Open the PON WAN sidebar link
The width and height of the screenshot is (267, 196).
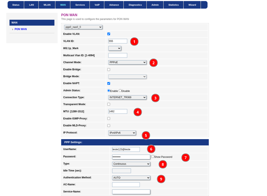(x=21, y=29)
